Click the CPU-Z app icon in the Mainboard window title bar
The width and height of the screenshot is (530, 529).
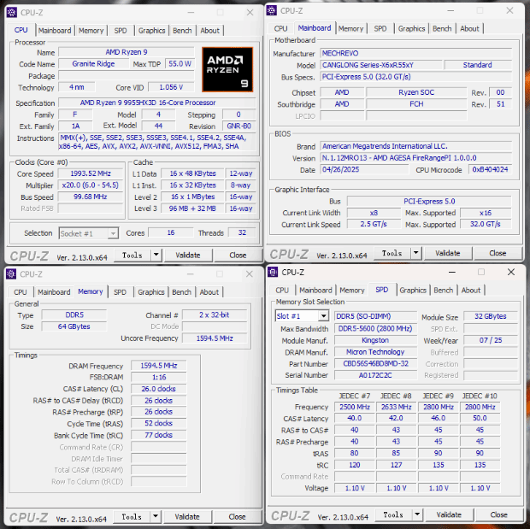click(272, 11)
